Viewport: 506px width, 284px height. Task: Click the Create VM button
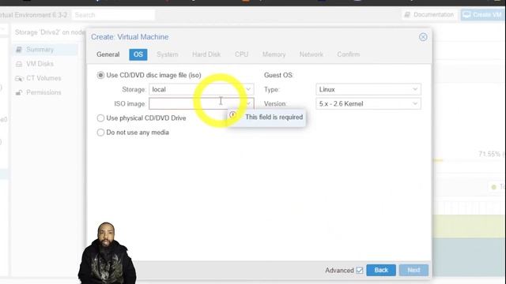coord(483,15)
